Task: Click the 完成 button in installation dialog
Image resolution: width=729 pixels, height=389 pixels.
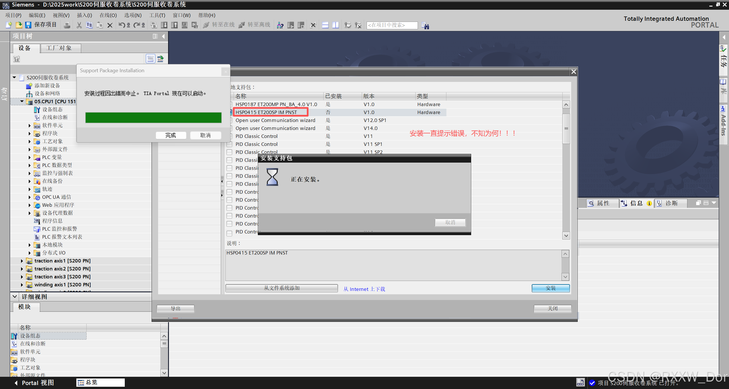Action: point(171,135)
